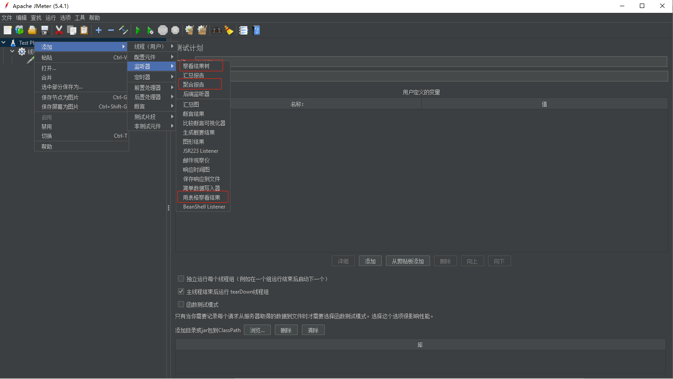The width and height of the screenshot is (673, 379).
Task: Click the 值 column header
Action: (545, 104)
